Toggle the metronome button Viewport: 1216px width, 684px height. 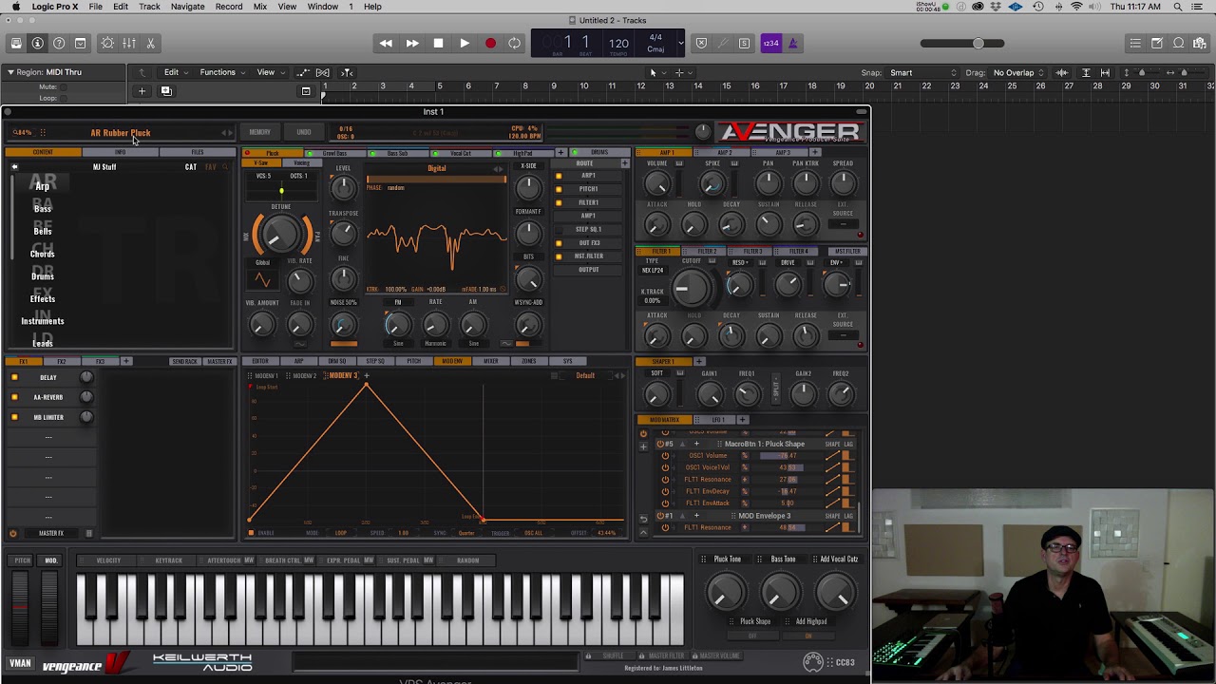793,43
